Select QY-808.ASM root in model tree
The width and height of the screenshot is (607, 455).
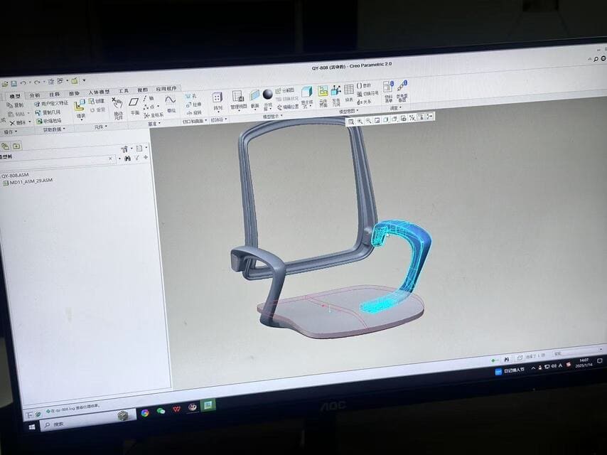(14, 175)
